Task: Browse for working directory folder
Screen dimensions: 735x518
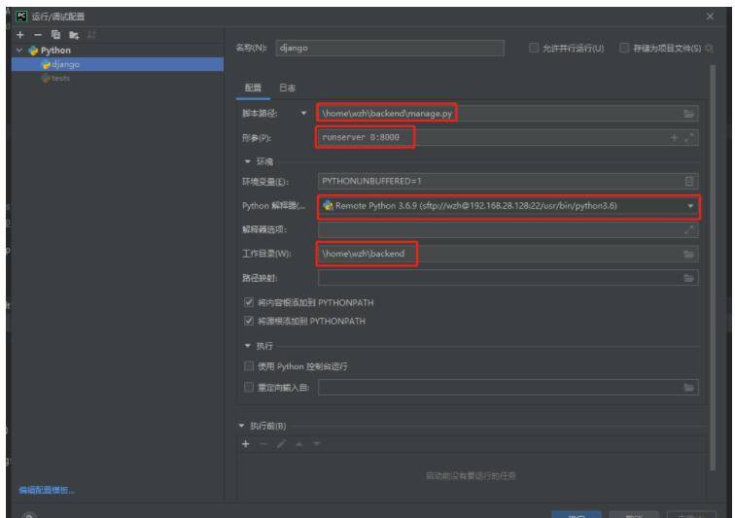Action: (x=688, y=254)
